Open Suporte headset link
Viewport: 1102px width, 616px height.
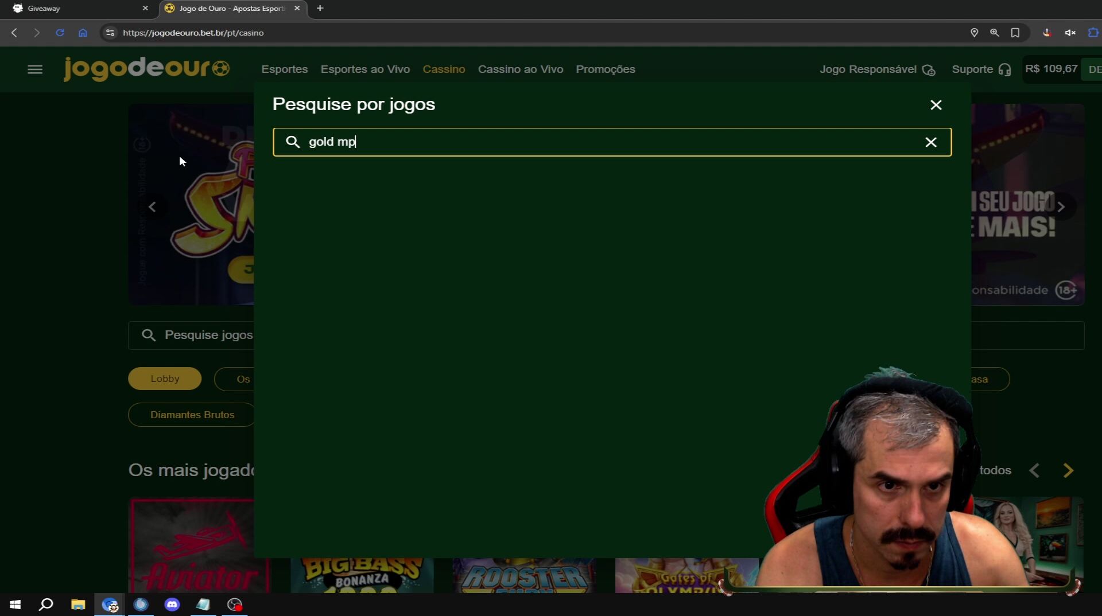point(981,69)
